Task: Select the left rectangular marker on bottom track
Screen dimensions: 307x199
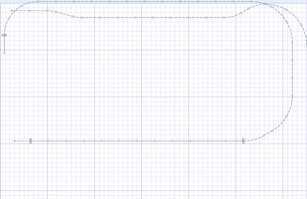Action: tap(31, 141)
